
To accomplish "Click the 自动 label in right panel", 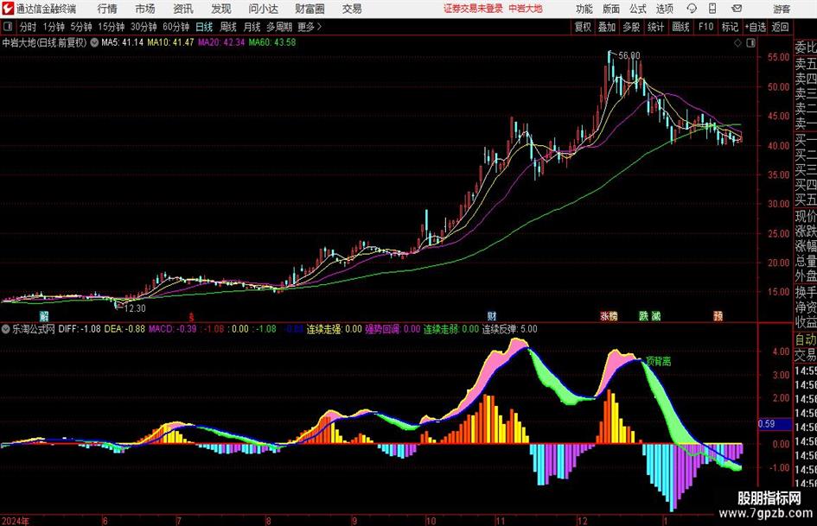I will [x=806, y=339].
